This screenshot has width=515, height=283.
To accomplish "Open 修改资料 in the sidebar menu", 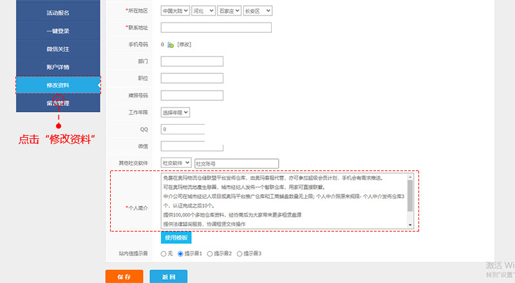I will click(x=58, y=86).
